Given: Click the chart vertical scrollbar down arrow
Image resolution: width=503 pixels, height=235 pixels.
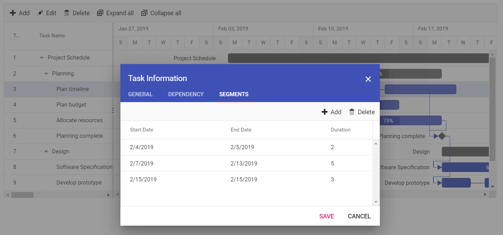Looking at the screenshot, I should click(493, 187).
